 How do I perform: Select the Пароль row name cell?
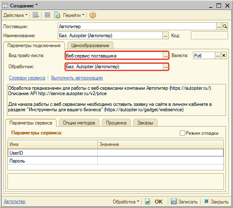[x=53, y=161]
